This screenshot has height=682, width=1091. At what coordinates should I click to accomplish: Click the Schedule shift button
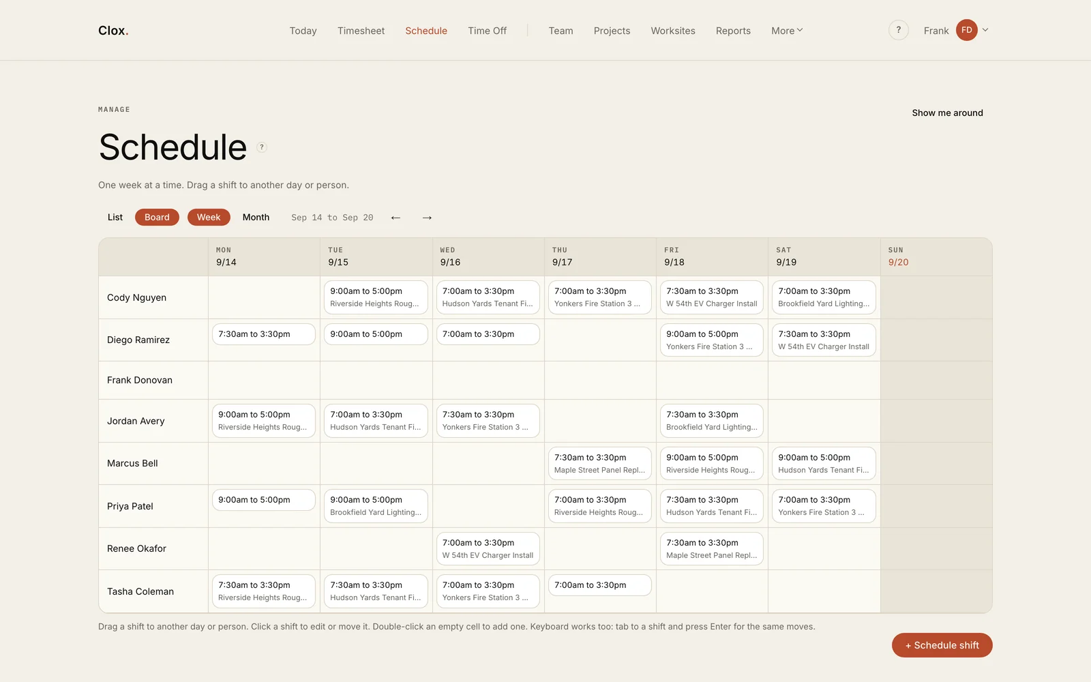[942, 645]
